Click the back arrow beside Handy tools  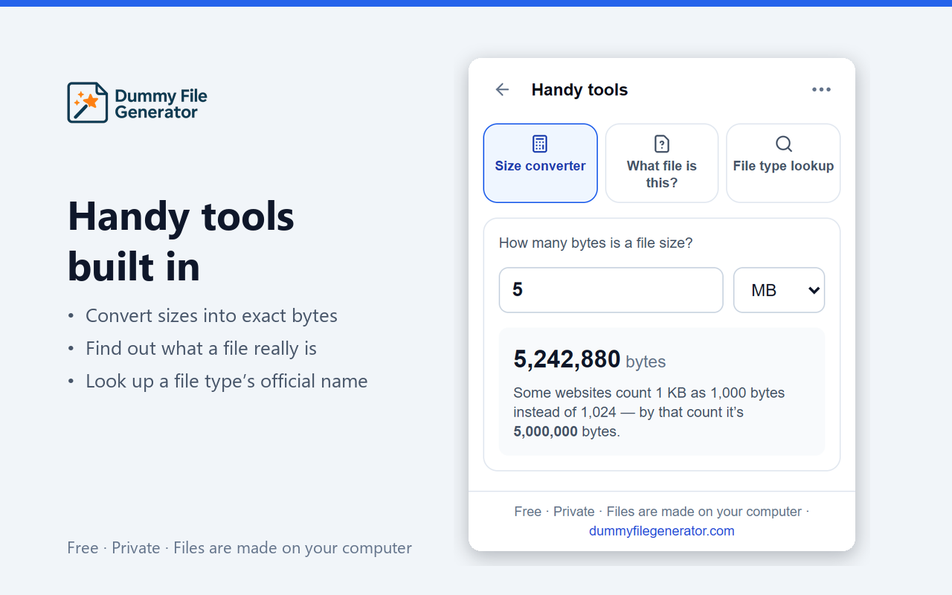503,90
